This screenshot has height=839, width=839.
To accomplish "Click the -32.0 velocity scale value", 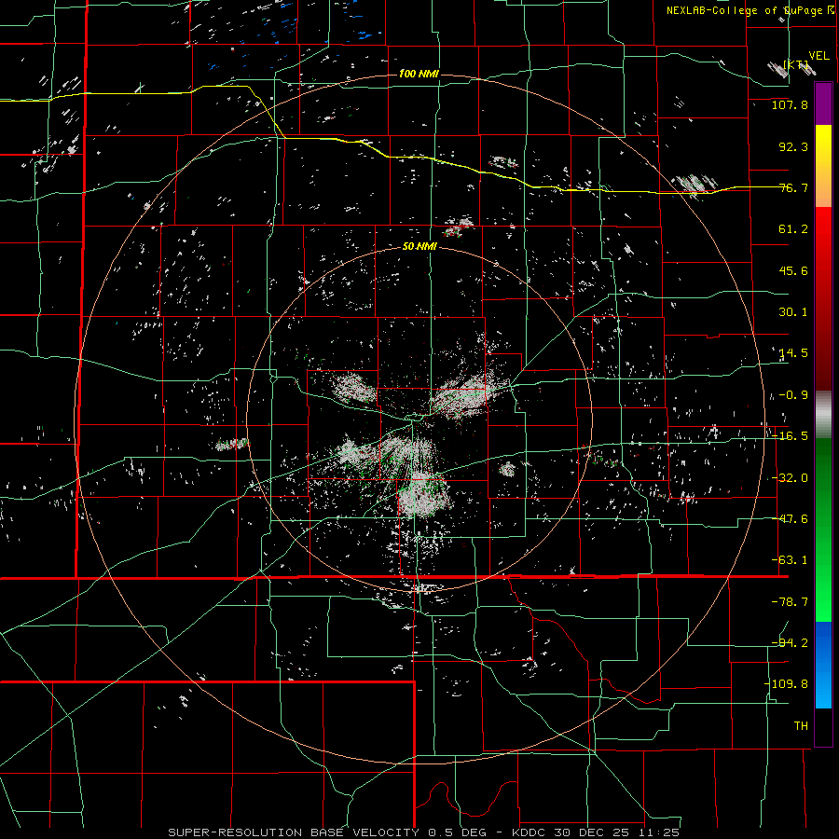I will [x=790, y=478].
